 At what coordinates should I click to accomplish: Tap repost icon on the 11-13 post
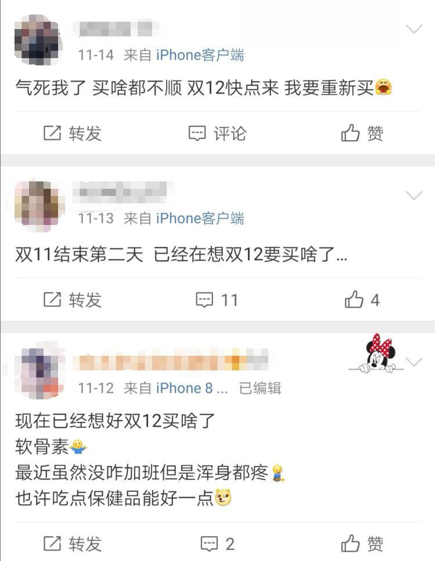(x=52, y=299)
